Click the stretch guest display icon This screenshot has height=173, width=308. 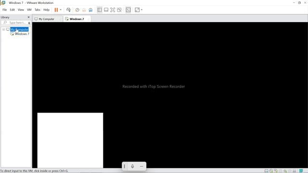pyautogui.click(x=137, y=10)
